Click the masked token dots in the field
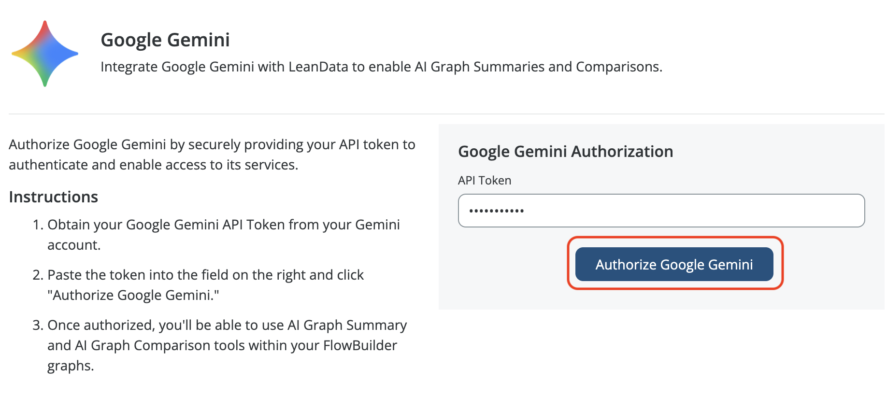This screenshot has width=887, height=397. [497, 211]
